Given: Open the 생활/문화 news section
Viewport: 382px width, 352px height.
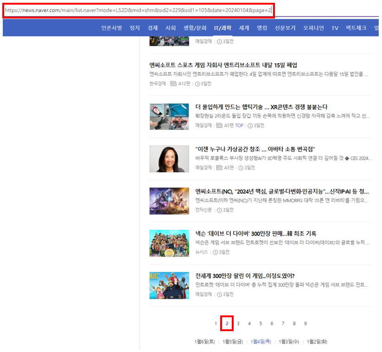Looking at the screenshot, I should point(195,28).
